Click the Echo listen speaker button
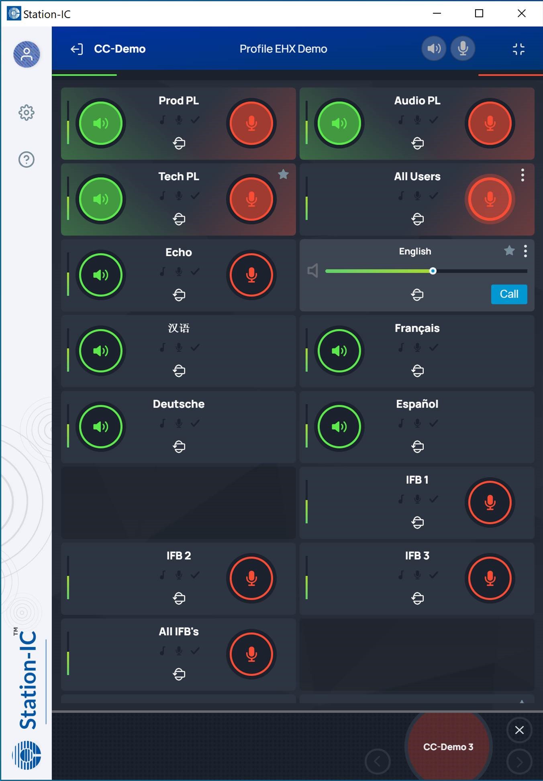The width and height of the screenshot is (543, 781). tap(101, 275)
